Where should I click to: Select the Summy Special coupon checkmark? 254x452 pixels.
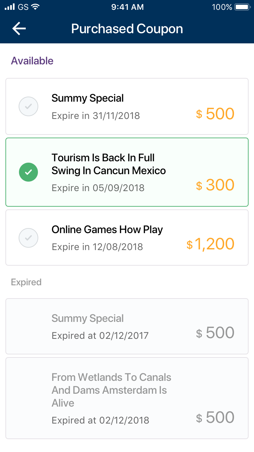pyautogui.click(x=28, y=106)
